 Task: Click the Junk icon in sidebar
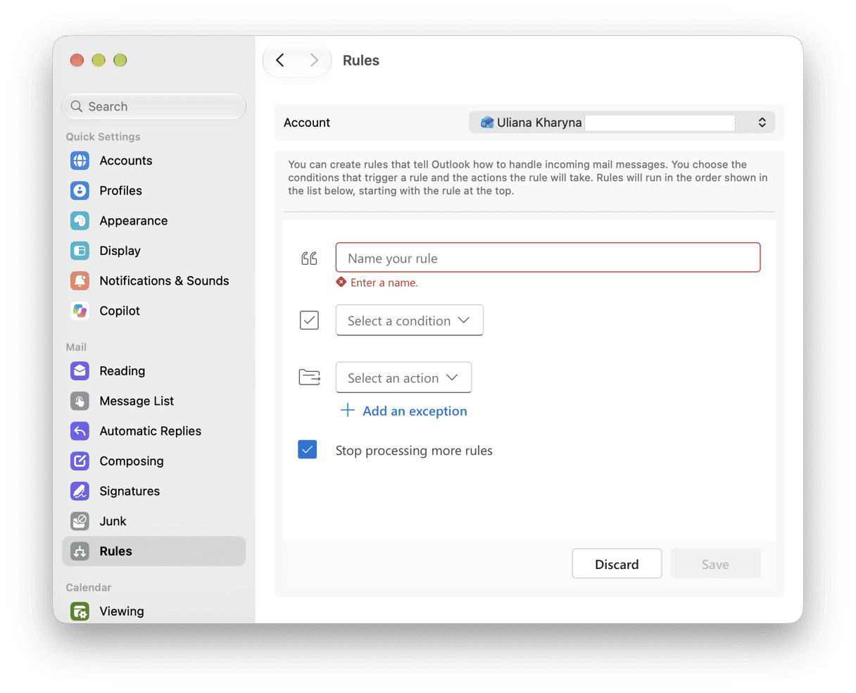pyautogui.click(x=80, y=521)
